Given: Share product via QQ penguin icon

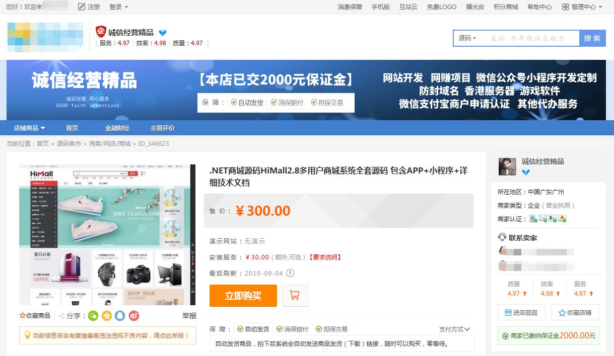Looking at the screenshot, I should point(120,316).
